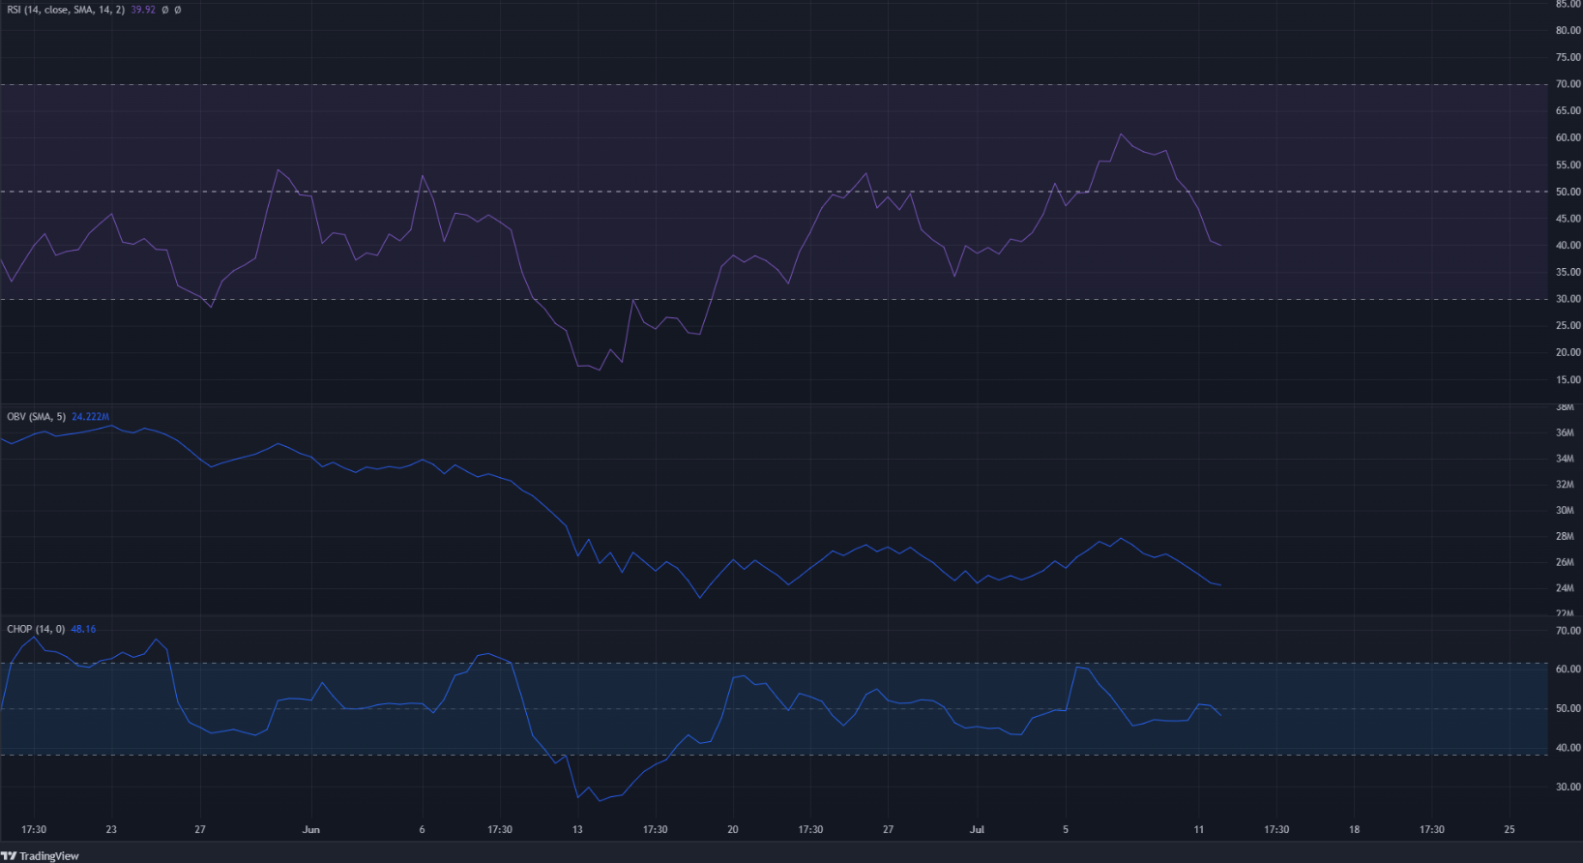Click the 60.00 label on the CHOP scale

pyautogui.click(x=1568, y=670)
